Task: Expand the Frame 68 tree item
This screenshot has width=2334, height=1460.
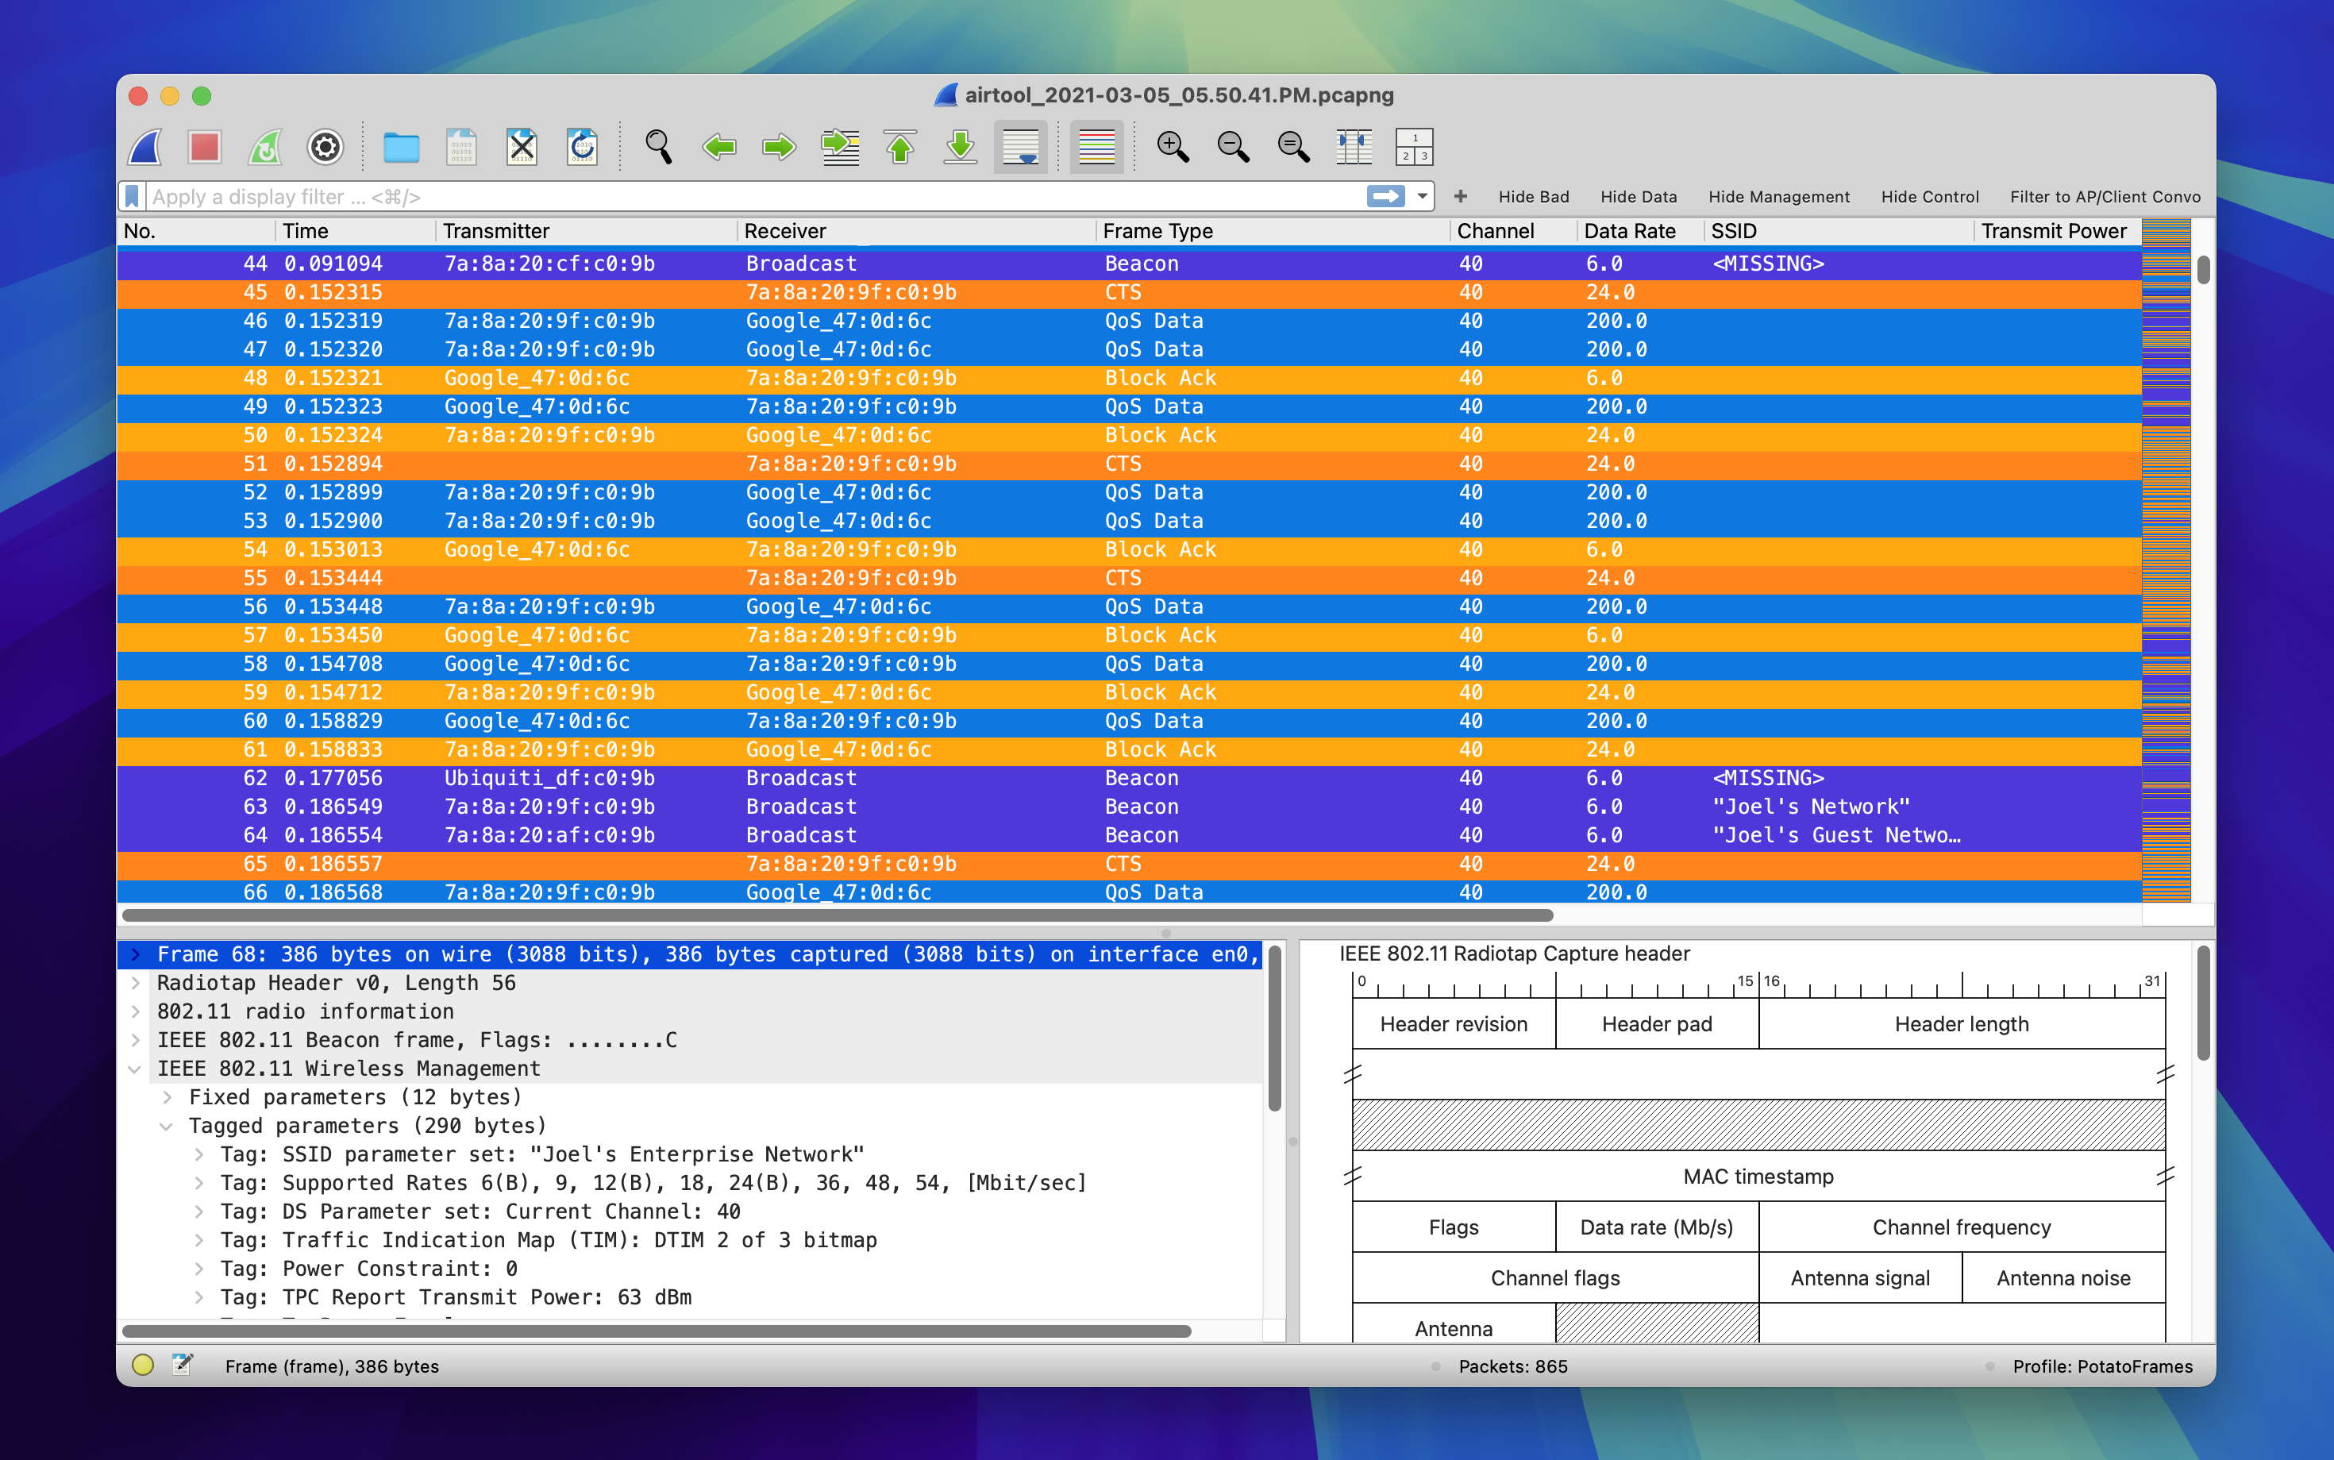Action: [135, 955]
